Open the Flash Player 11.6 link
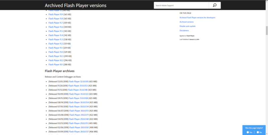268x135 pixels. coord(56,27)
